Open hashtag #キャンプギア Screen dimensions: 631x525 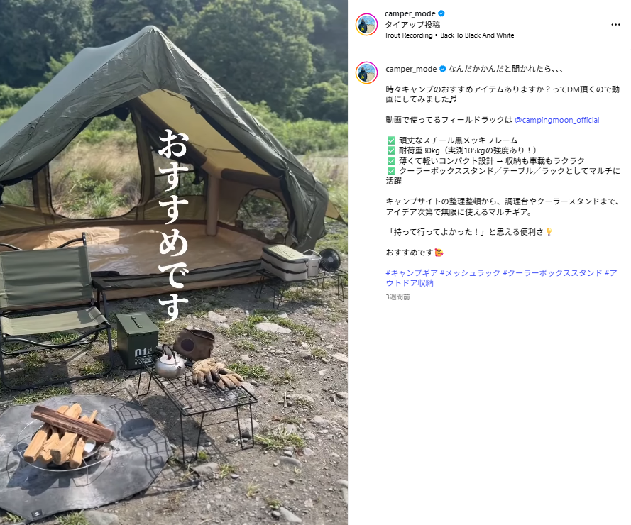[412, 272]
